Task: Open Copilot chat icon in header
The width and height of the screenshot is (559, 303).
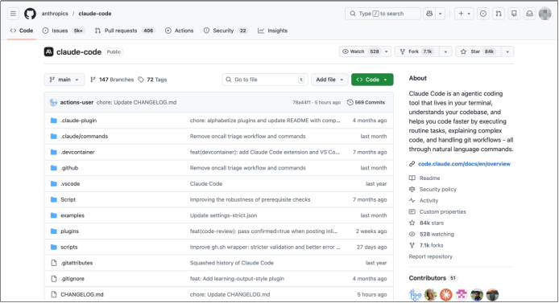Action: click(429, 14)
